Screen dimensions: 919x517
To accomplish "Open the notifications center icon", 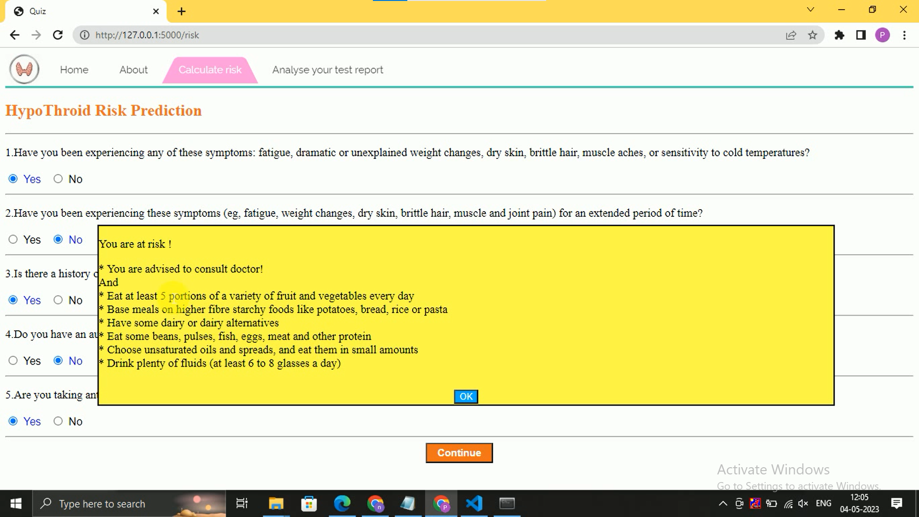I will coord(897,504).
